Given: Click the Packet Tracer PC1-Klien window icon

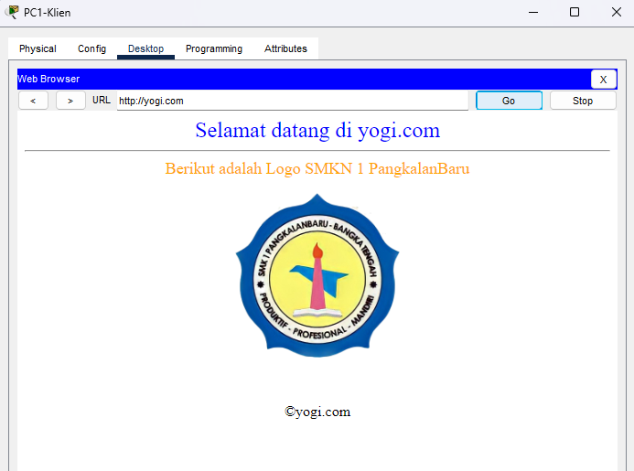Looking at the screenshot, I should [x=13, y=12].
